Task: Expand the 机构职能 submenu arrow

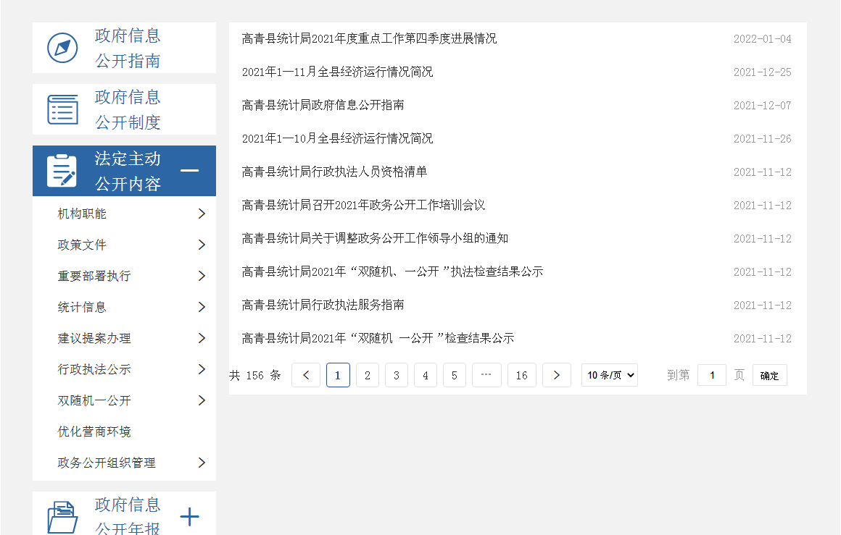Action: tap(202, 214)
